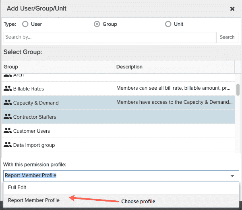This screenshot has width=242, height=210.
Task: Choose Report Member Profile from the list
Action: point(121,200)
